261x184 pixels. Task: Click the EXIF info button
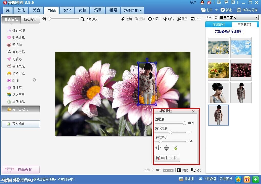click(168, 170)
